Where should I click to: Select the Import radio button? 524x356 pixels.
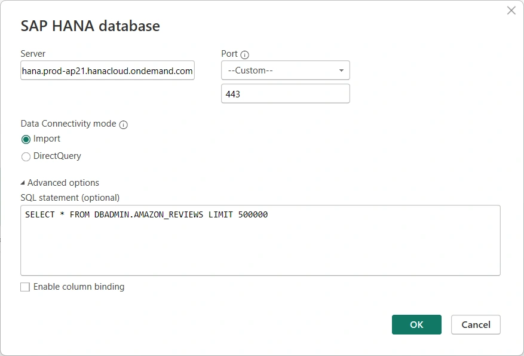(x=26, y=139)
